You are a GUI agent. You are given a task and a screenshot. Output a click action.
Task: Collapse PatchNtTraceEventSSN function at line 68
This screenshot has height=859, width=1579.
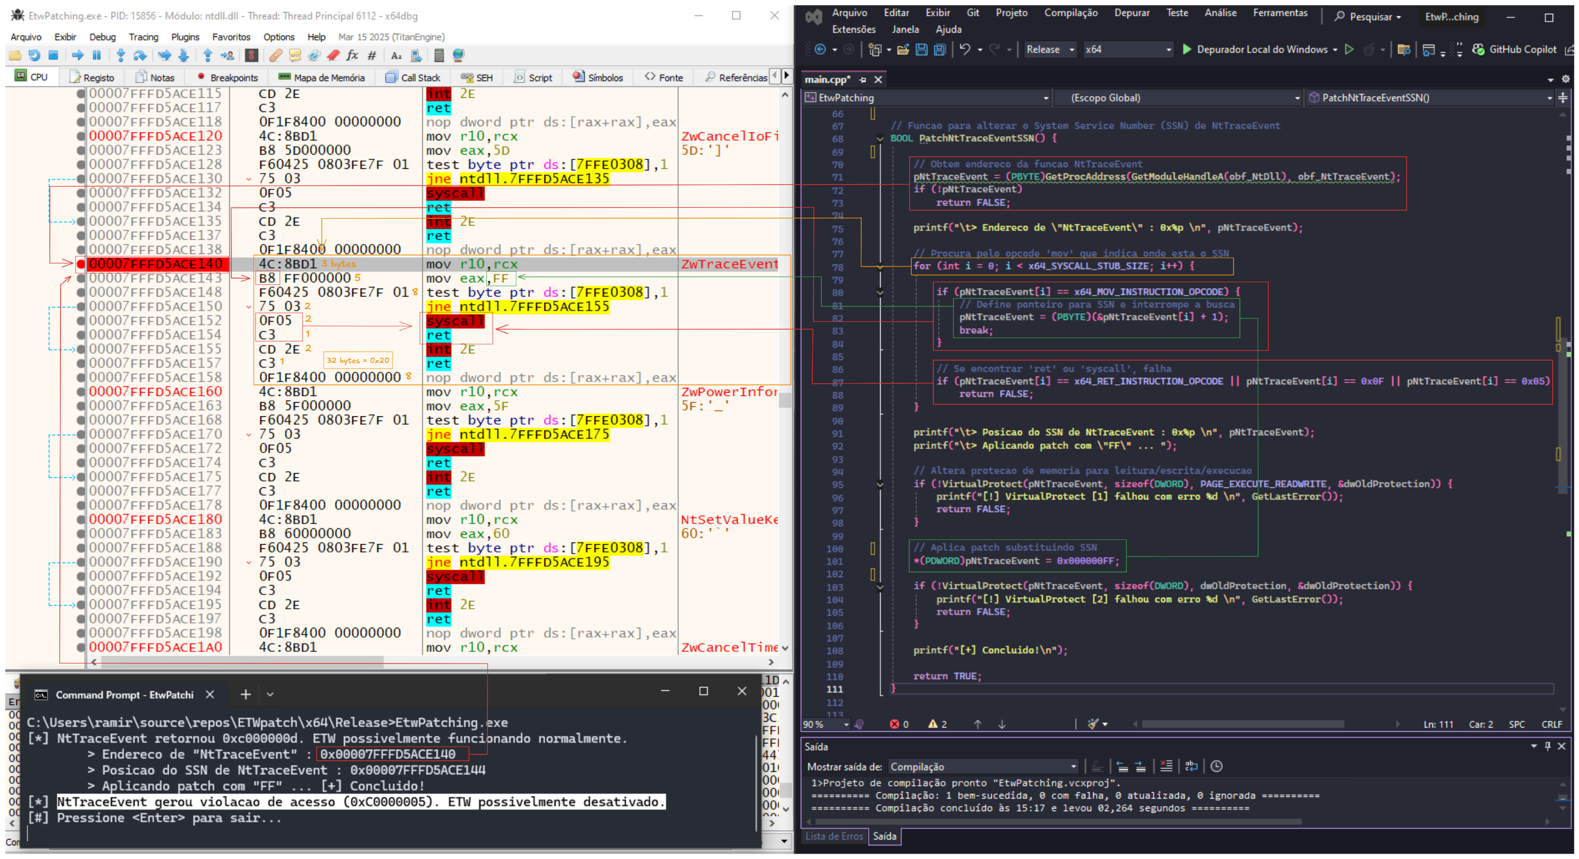pyautogui.click(x=880, y=138)
